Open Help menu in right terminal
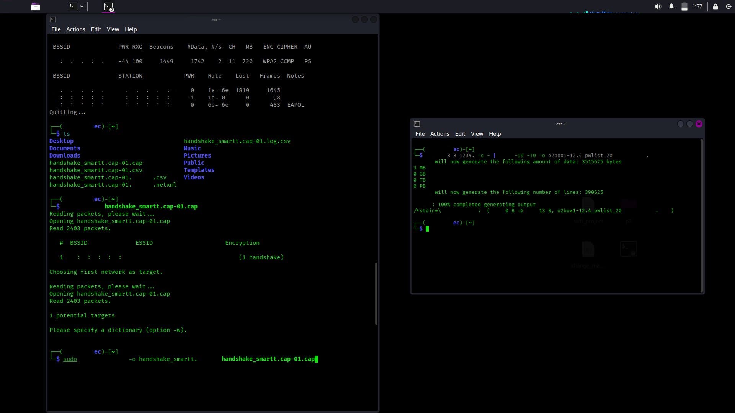735x413 pixels. pos(495,134)
